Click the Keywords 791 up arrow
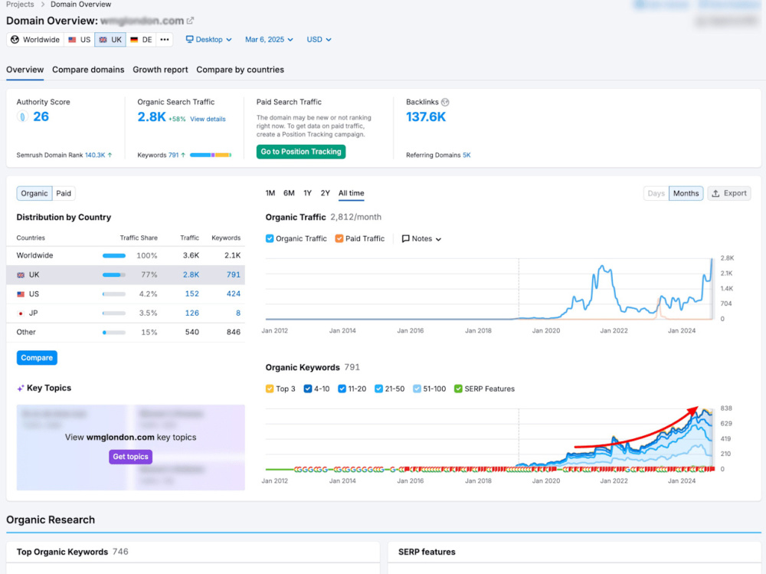Image resolution: width=766 pixels, height=574 pixels. coord(183,155)
